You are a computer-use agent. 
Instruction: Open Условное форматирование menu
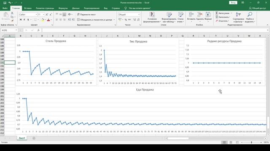152,17
